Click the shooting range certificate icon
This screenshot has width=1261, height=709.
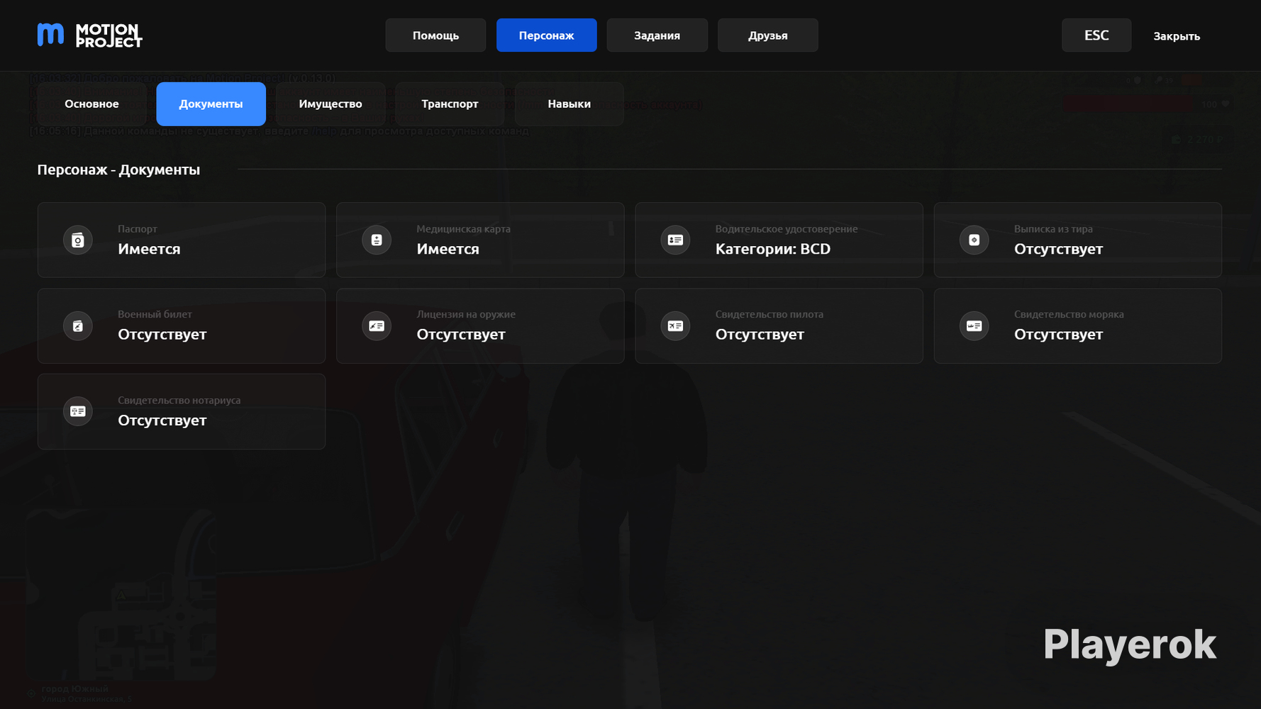point(974,240)
